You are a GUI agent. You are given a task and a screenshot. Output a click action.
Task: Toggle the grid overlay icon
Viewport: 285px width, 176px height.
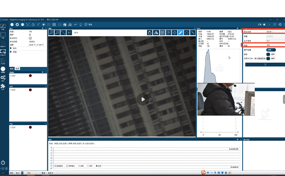(162, 33)
